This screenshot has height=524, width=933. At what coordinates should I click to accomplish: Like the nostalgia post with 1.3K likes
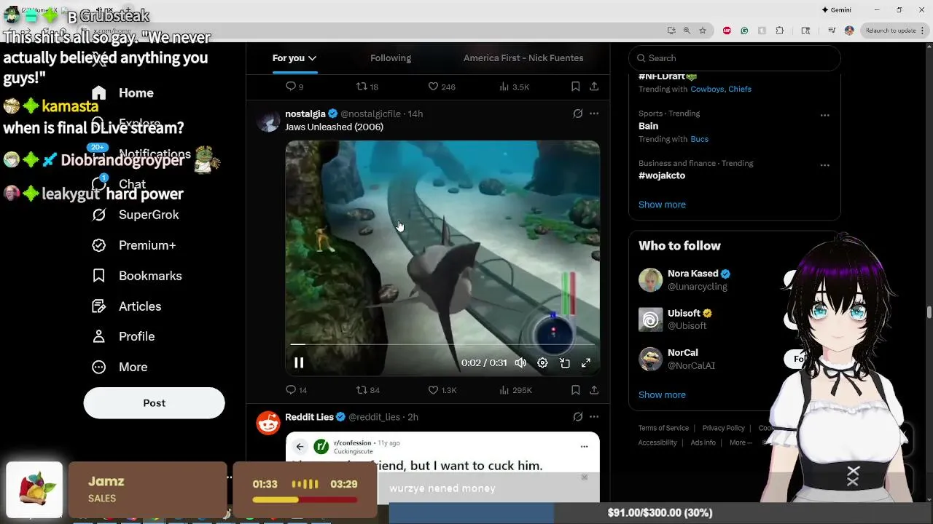pyautogui.click(x=442, y=390)
